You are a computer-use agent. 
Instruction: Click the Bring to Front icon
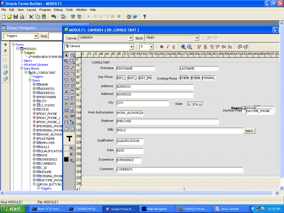(240, 47)
